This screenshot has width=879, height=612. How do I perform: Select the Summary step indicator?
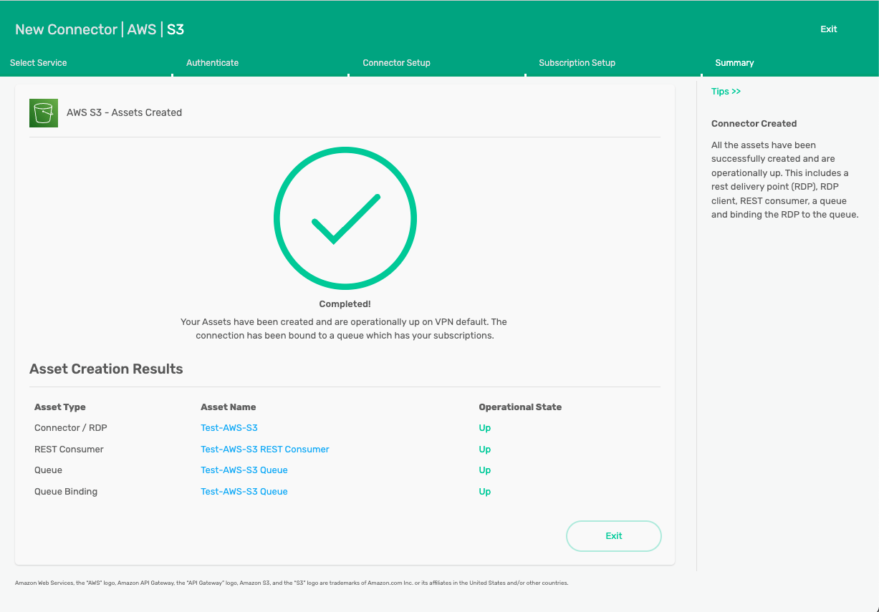coord(734,63)
